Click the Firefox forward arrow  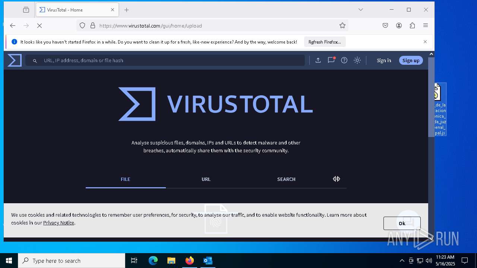point(26,25)
